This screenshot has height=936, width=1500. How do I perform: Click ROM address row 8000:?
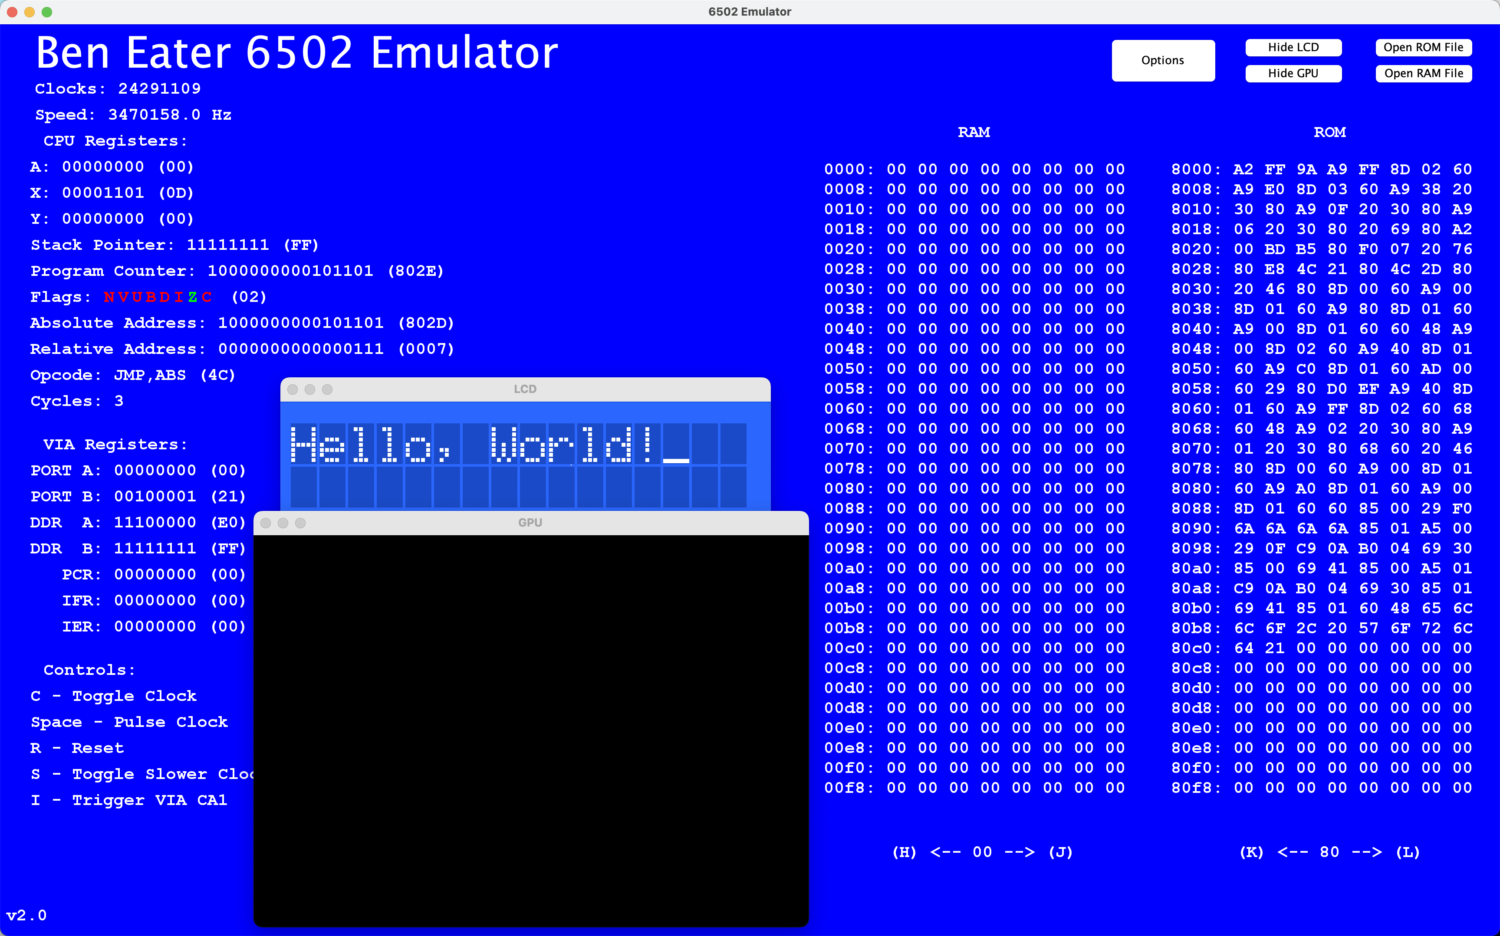pos(1322,169)
